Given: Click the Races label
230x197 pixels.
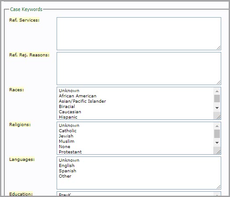Looking at the screenshot, I should 16,89.
